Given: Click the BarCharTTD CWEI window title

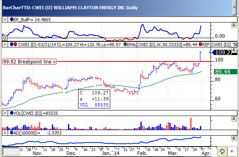Looking at the screenshot, I should [70, 8].
